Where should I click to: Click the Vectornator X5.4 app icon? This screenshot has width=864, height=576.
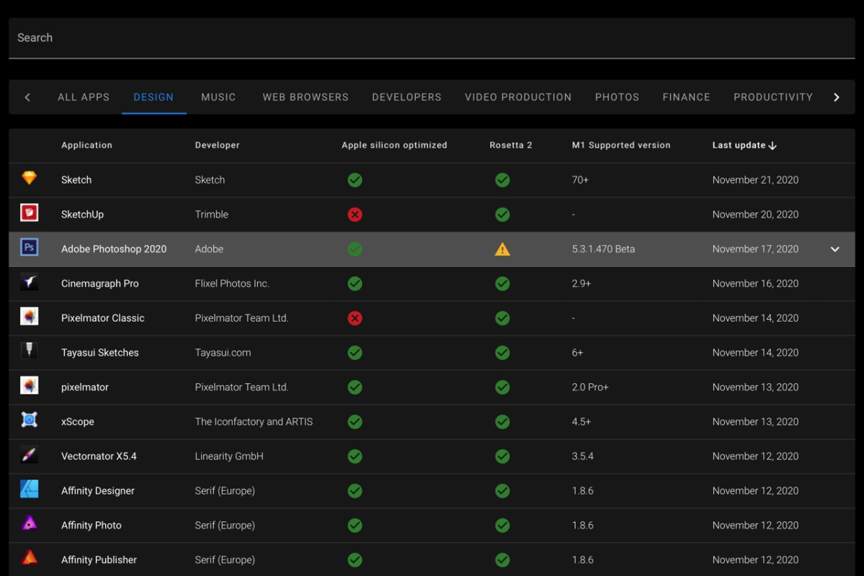[30, 455]
